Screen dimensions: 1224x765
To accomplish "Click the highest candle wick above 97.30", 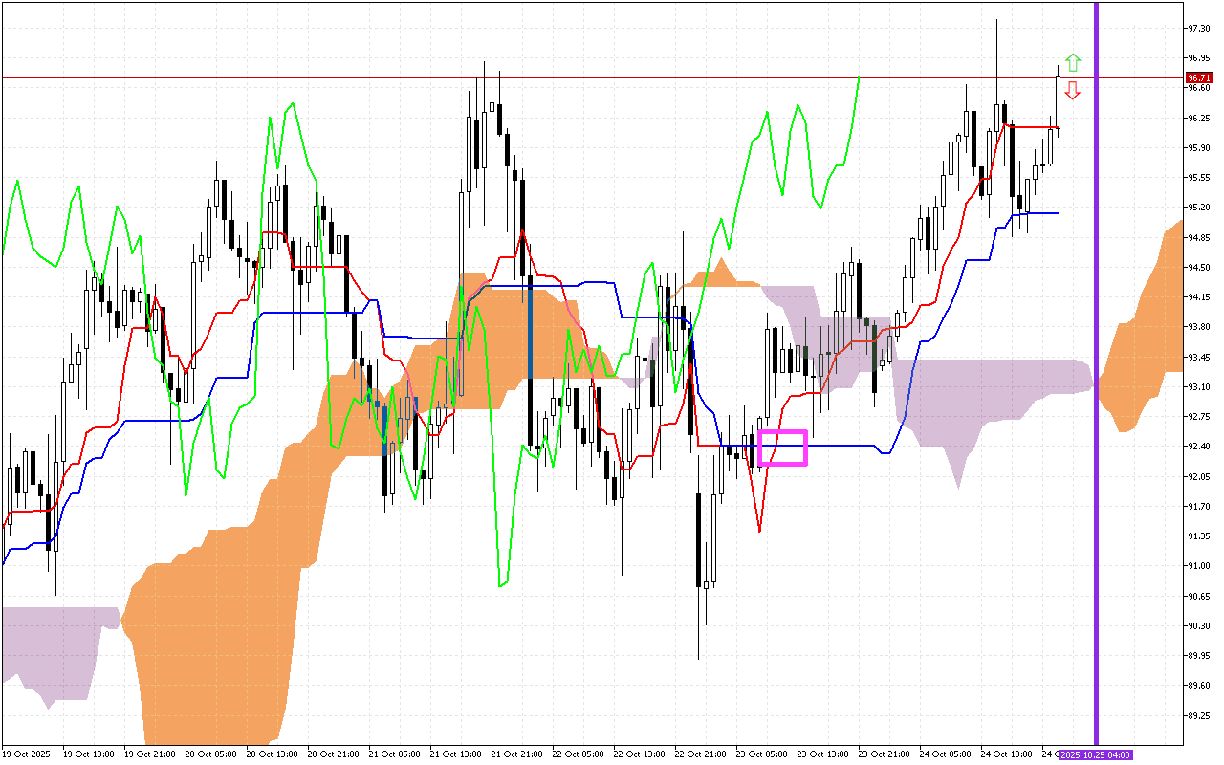I will tap(996, 38).
